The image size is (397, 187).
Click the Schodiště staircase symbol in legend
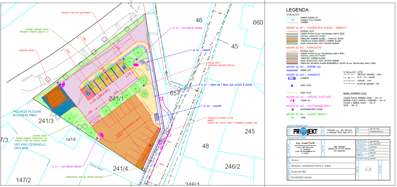(292, 79)
